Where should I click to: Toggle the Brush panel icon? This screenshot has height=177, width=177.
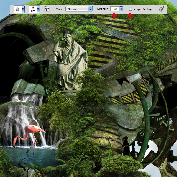coord(47,9)
